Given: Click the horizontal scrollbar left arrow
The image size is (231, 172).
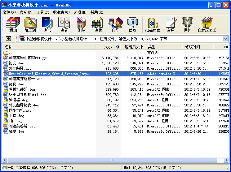Looking at the screenshot, I should 5,160.
